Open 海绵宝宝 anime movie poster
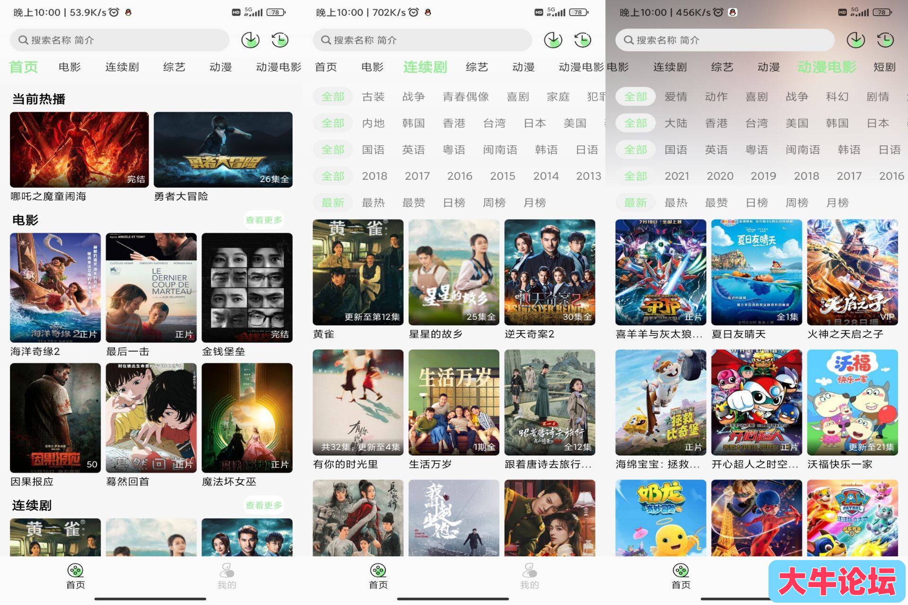The width and height of the screenshot is (908, 605). click(661, 403)
